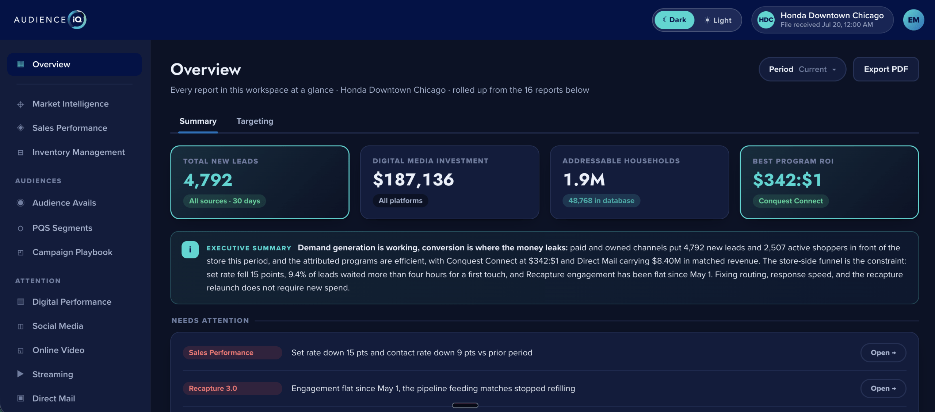Image resolution: width=935 pixels, height=412 pixels.
Task: Open the Period Current dropdown
Action: click(802, 69)
